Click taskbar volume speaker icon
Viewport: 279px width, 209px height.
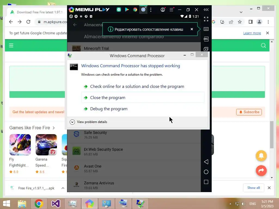point(243,204)
